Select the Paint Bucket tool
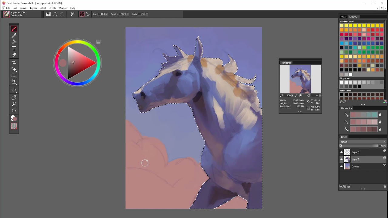The height and width of the screenshot is (218, 388). click(14, 42)
